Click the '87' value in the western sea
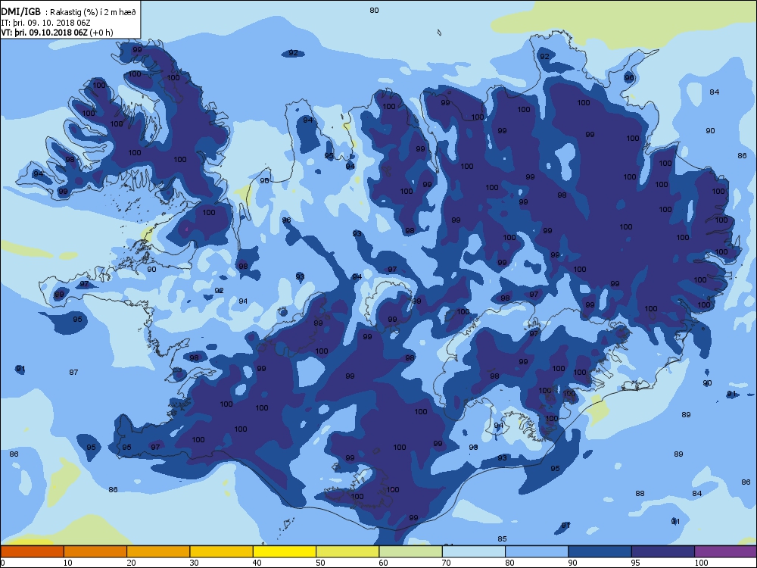Screen dimensions: 757x568 pyautogui.click(x=73, y=373)
